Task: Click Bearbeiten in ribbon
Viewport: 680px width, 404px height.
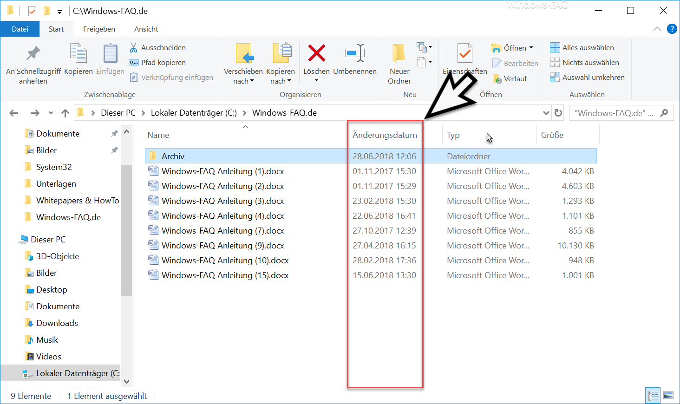Action: (515, 63)
